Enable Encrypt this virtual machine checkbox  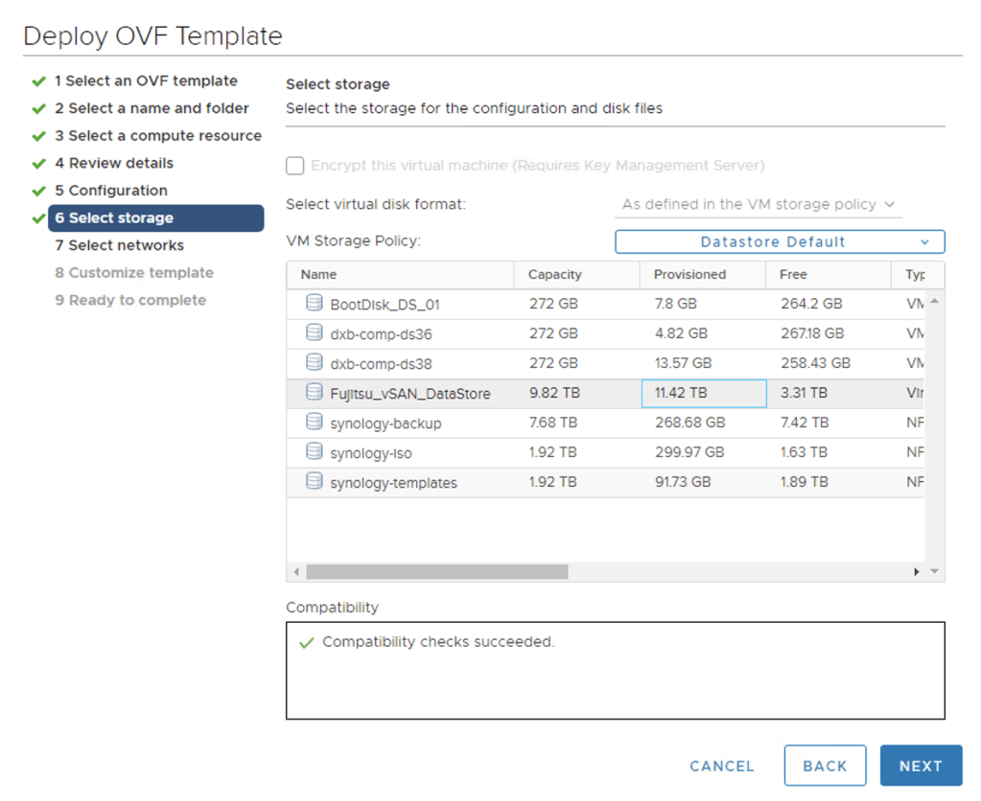pos(295,166)
